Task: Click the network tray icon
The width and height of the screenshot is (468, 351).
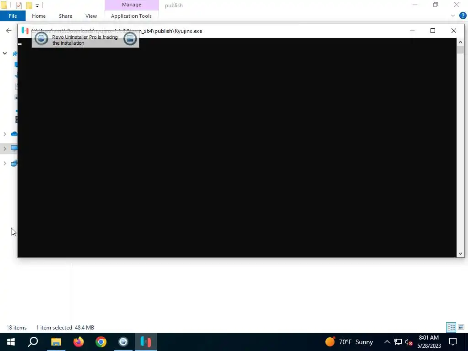Action: pyautogui.click(x=398, y=342)
